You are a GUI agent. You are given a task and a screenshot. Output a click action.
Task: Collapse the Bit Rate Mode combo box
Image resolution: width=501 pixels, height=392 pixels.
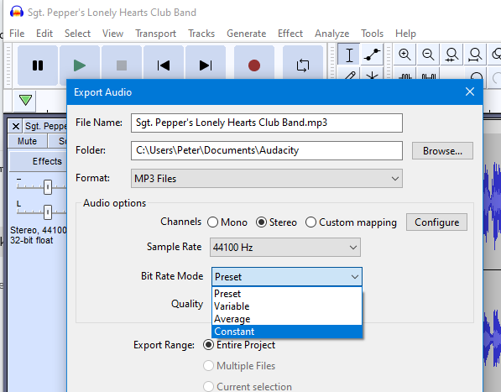(x=287, y=277)
